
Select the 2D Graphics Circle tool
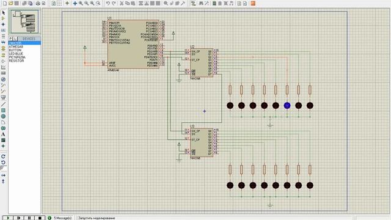click(3, 116)
